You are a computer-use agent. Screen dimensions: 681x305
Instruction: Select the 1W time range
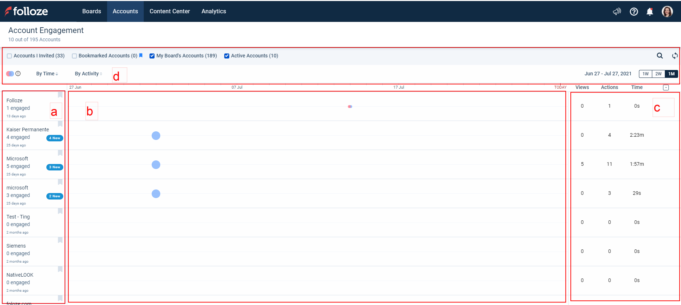[645, 74]
